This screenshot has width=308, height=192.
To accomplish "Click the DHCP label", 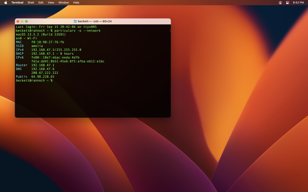I will [20, 53].
